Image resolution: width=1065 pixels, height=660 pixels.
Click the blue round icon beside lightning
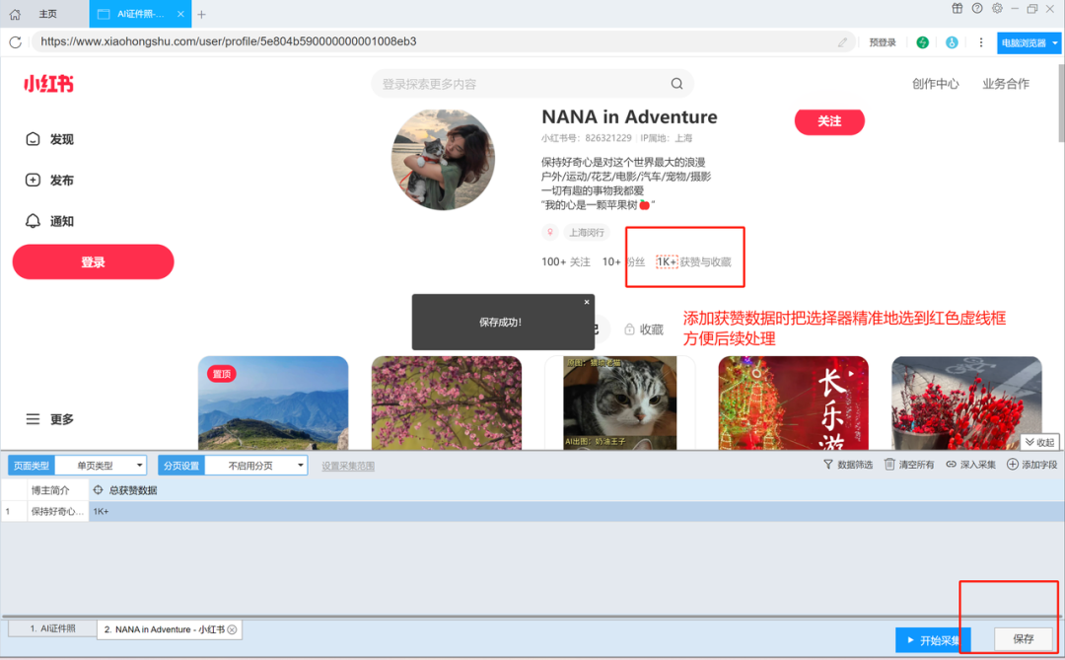[x=952, y=42]
